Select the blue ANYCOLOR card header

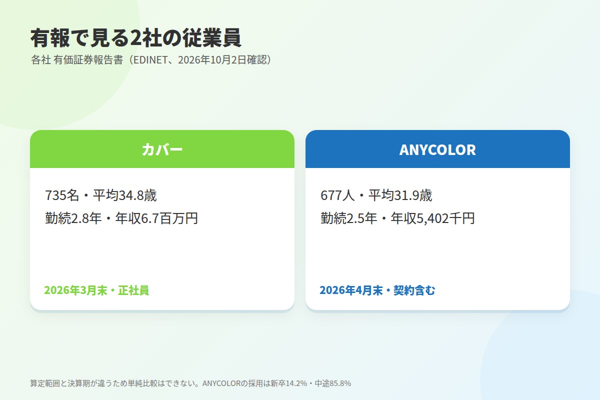tap(437, 149)
